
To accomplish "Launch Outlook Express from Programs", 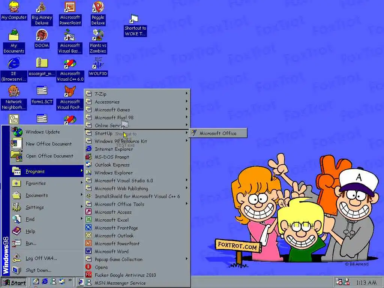I will click(x=137, y=165).
